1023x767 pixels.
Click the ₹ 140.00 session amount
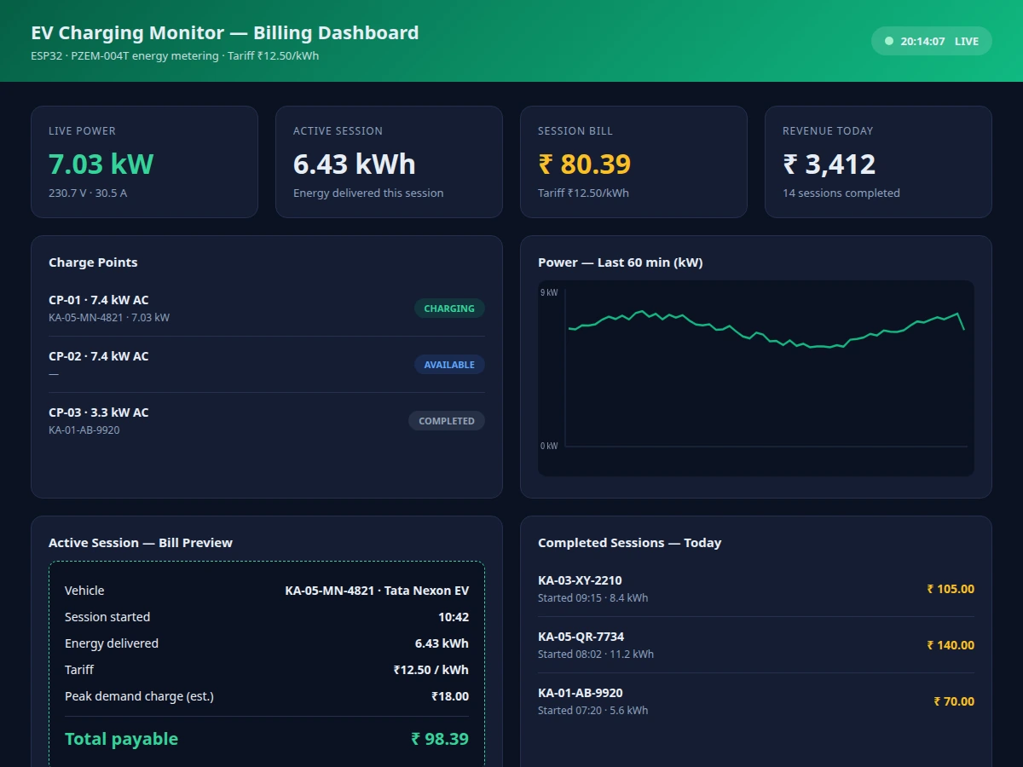951,645
